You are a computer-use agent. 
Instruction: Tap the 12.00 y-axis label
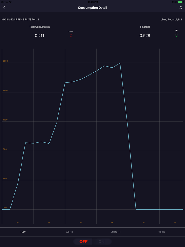[x=5, y=120]
